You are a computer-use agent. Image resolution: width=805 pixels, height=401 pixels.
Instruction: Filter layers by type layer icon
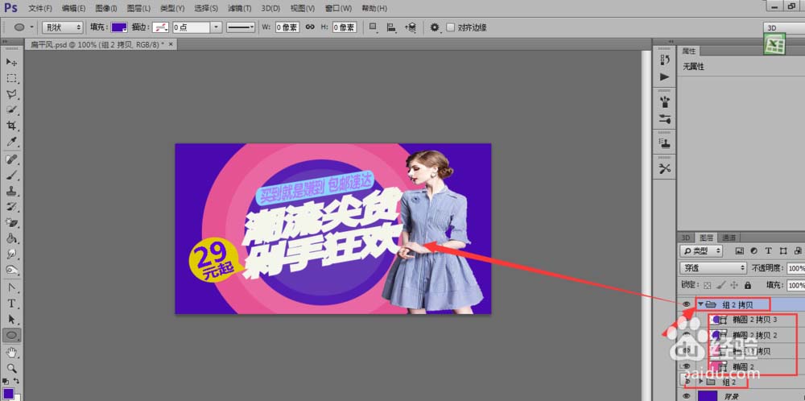pos(769,251)
